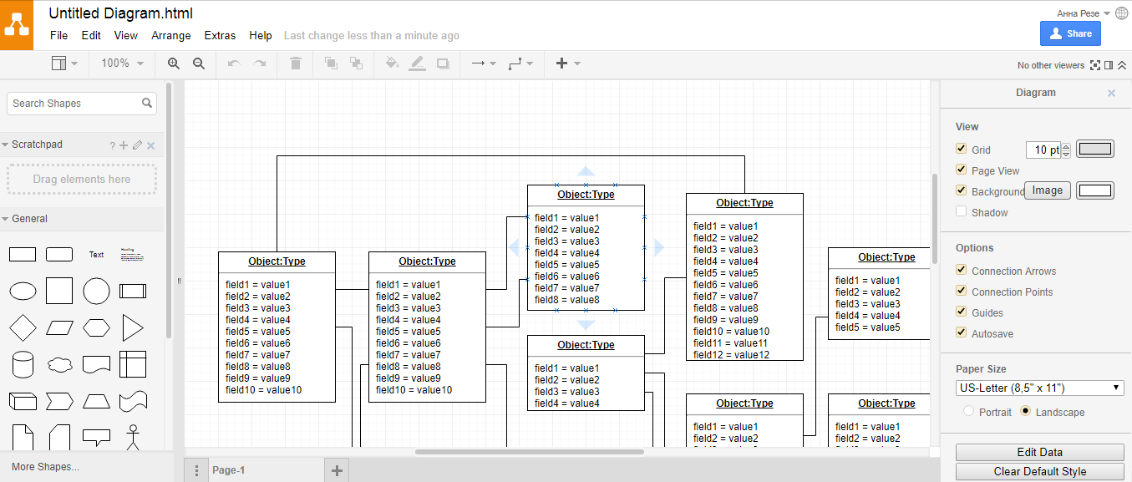Viewport: 1132px width, 482px height.
Task: Click the zoom in magnifier icon
Action: pyautogui.click(x=174, y=63)
